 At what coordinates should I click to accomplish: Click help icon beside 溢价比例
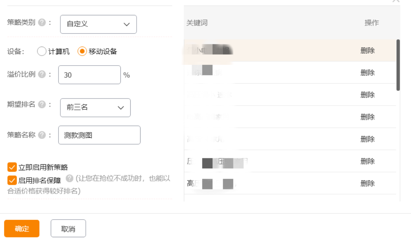coord(42,74)
